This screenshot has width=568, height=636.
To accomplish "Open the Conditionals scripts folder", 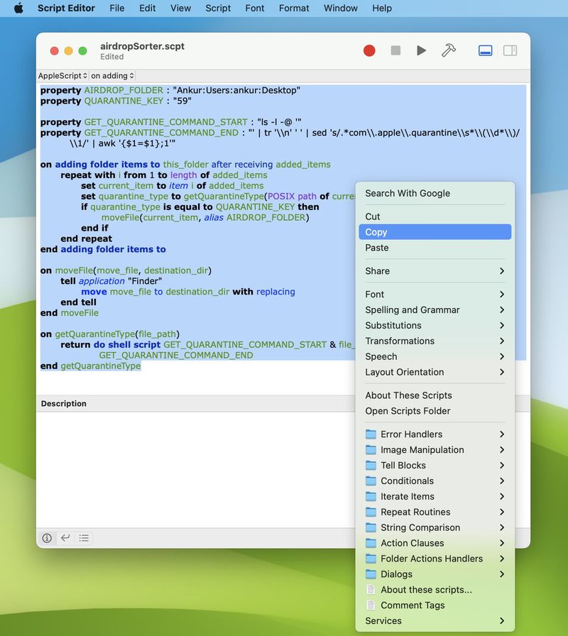I will 435,481.
